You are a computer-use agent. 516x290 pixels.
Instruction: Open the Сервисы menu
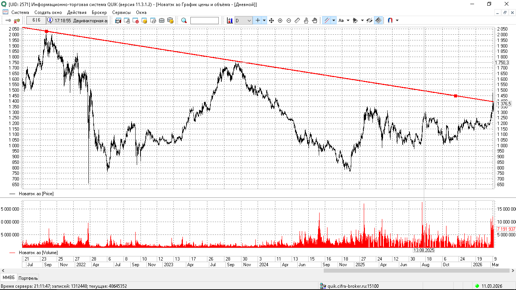122,12
